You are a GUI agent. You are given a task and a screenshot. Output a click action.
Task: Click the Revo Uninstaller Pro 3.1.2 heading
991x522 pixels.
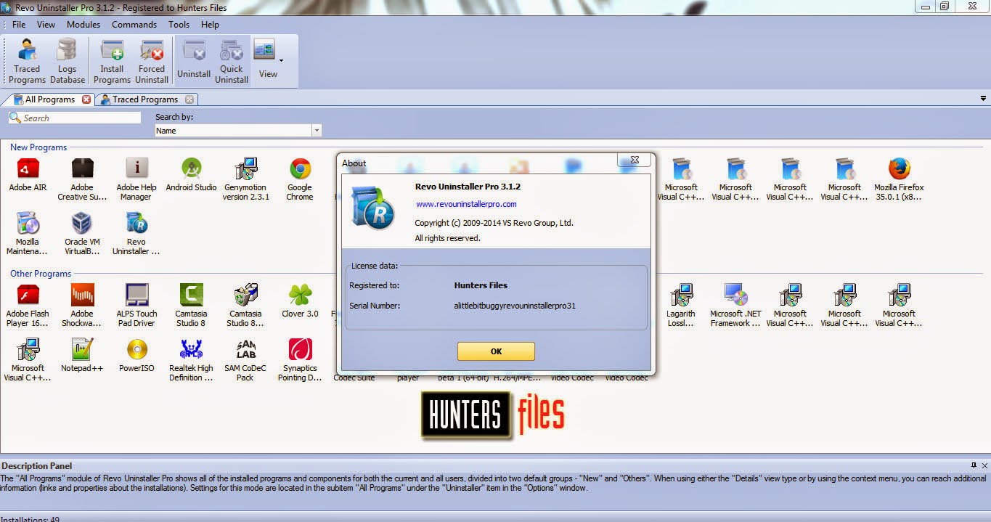pos(468,187)
